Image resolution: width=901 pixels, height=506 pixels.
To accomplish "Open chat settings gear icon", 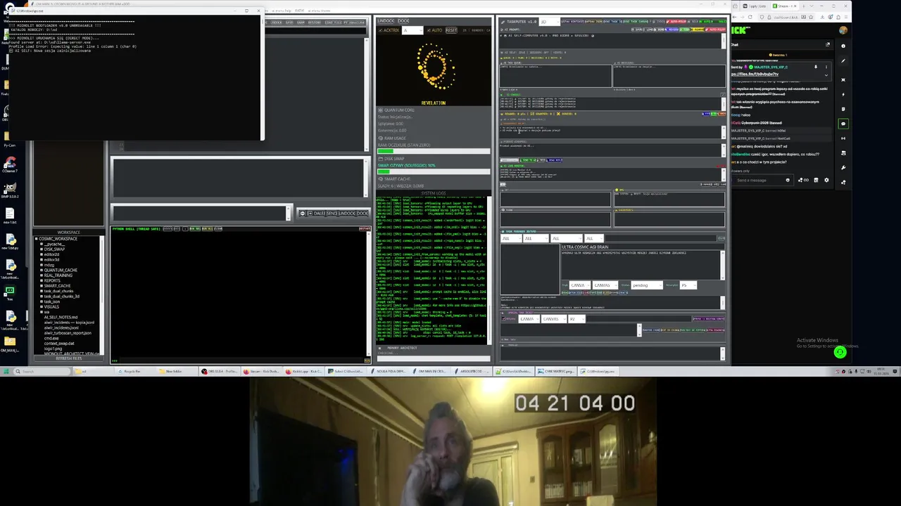I will (826, 180).
